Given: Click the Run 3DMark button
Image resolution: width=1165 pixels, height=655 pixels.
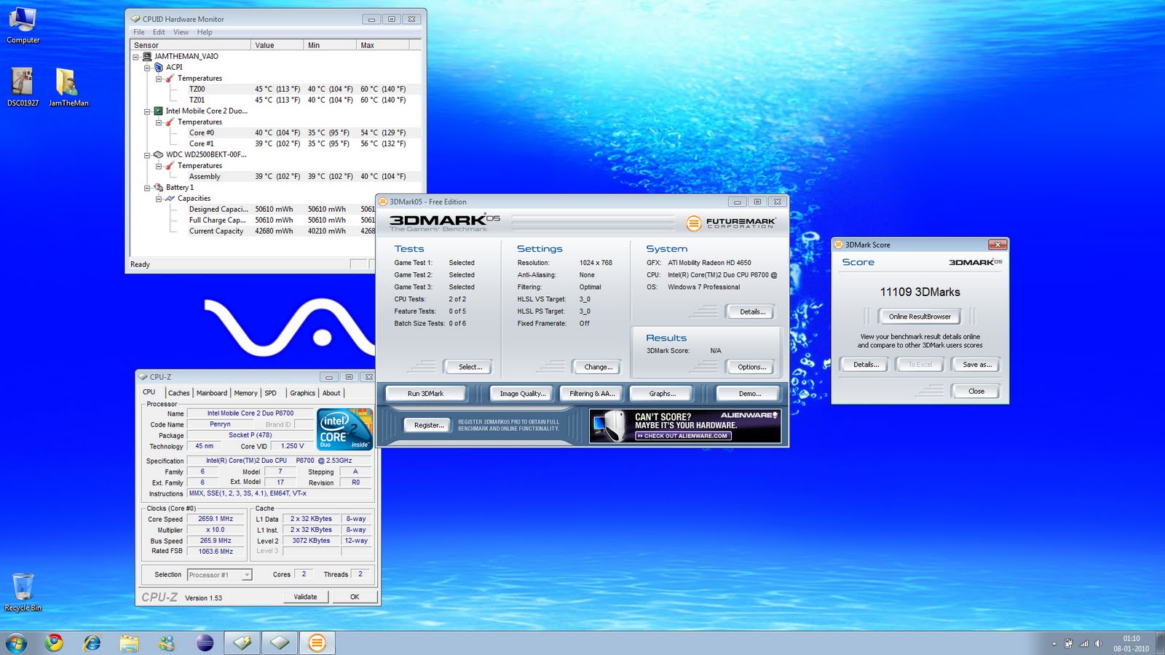Looking at the screenshot, I should click(425, 394).
